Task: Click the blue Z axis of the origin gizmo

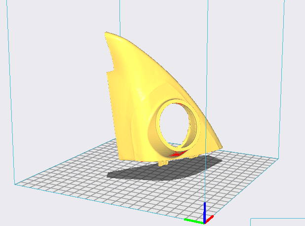Action: pyautogui.click(x=205, y=213)
